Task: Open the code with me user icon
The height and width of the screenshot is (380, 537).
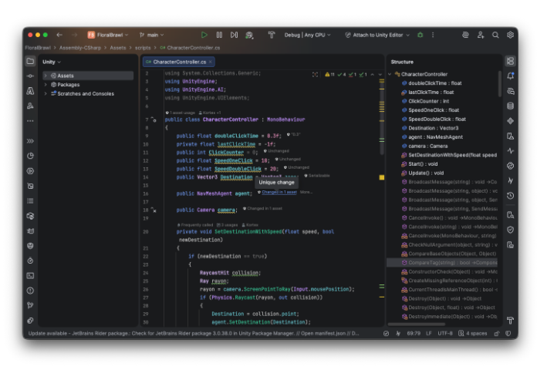Action: pyautogui.click(x=481, y=35)
